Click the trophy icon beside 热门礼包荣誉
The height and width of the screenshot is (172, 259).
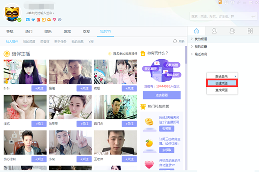(x=143, y=106)
